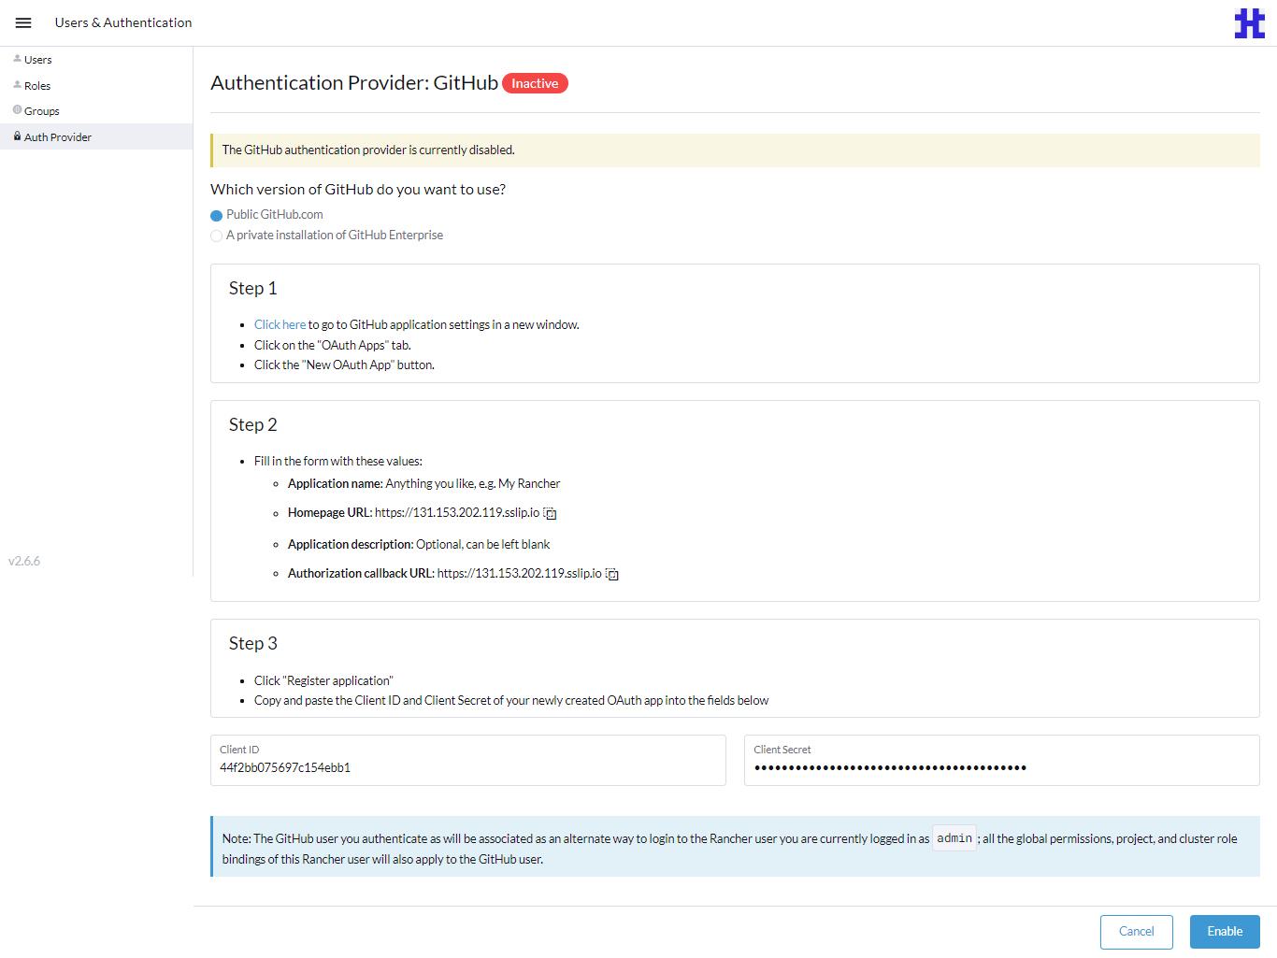
Task: Click the 'Copy and paste the Client ID' line
Action: (x=511, y=701)
